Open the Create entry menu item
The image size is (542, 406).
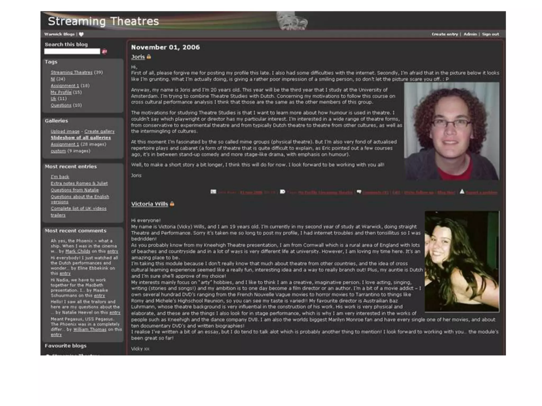[445, 34]
